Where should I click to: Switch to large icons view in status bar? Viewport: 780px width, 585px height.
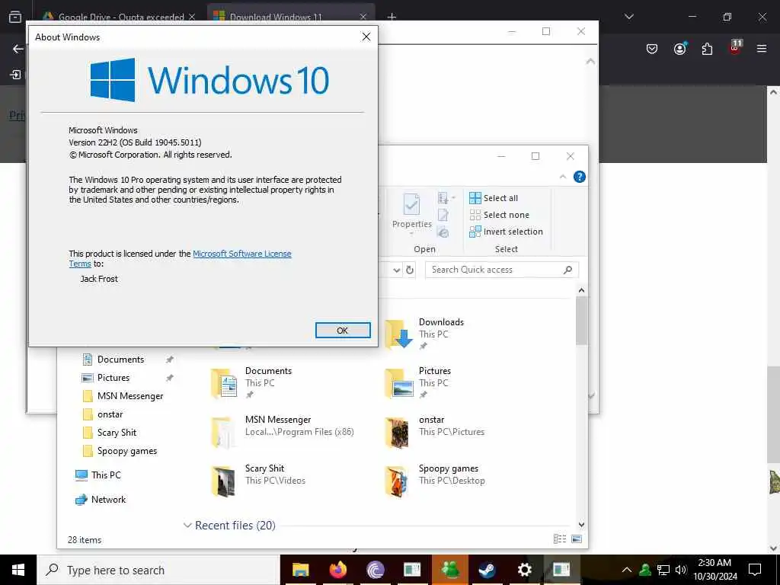coord(577,539)
